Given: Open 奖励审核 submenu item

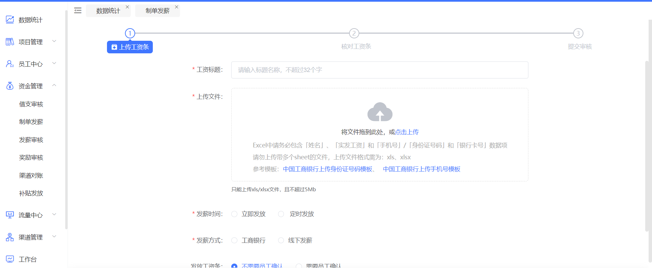Looking at the screenshot, I should tap(31, 158).
